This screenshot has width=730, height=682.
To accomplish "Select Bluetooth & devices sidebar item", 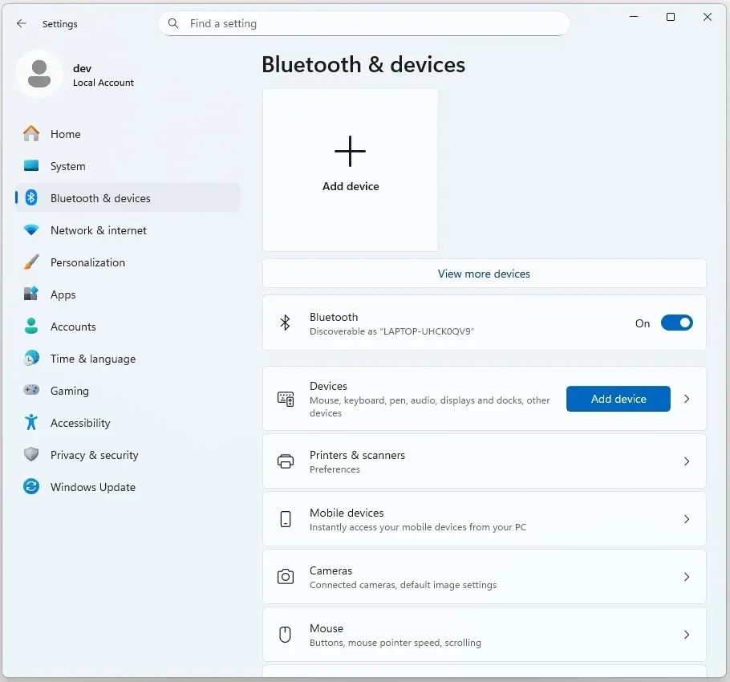I will pyautogui.click(x=128, y=198).
